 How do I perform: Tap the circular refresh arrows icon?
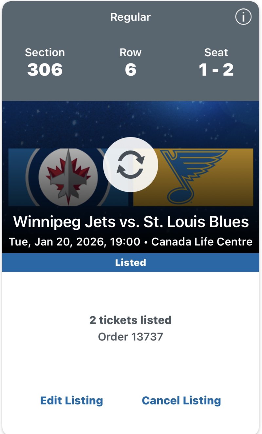click(x=131, y=165)
